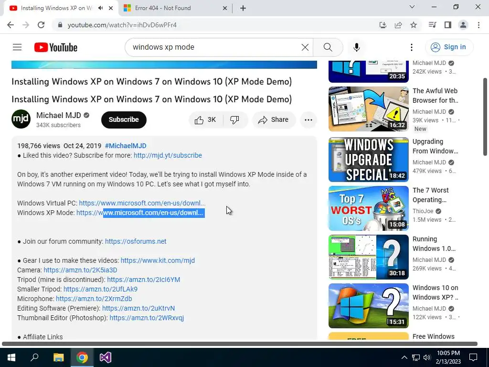Close the Installing Windows XP tab
This screenshot has height=367, width=489.
coord(111,8)
